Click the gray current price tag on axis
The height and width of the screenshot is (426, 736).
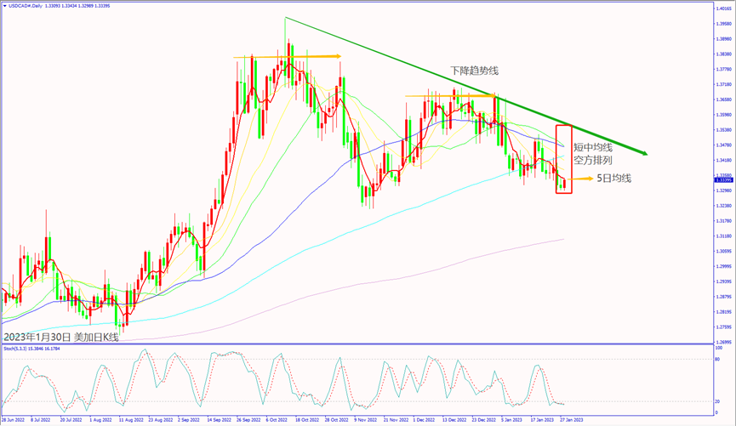pyautogui.click(x=723, y=180)
